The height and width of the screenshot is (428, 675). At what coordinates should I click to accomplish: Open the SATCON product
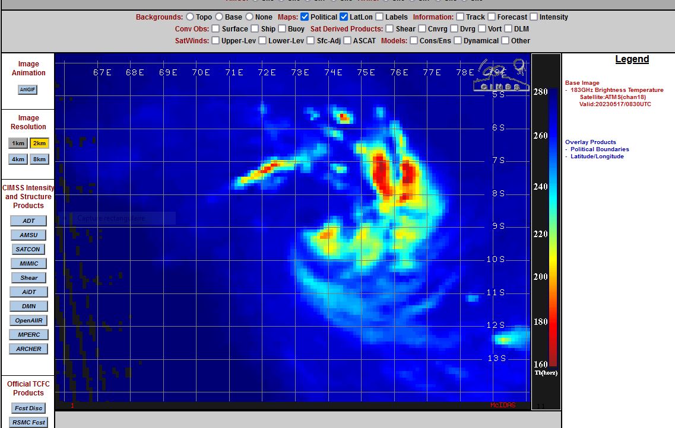28,250
